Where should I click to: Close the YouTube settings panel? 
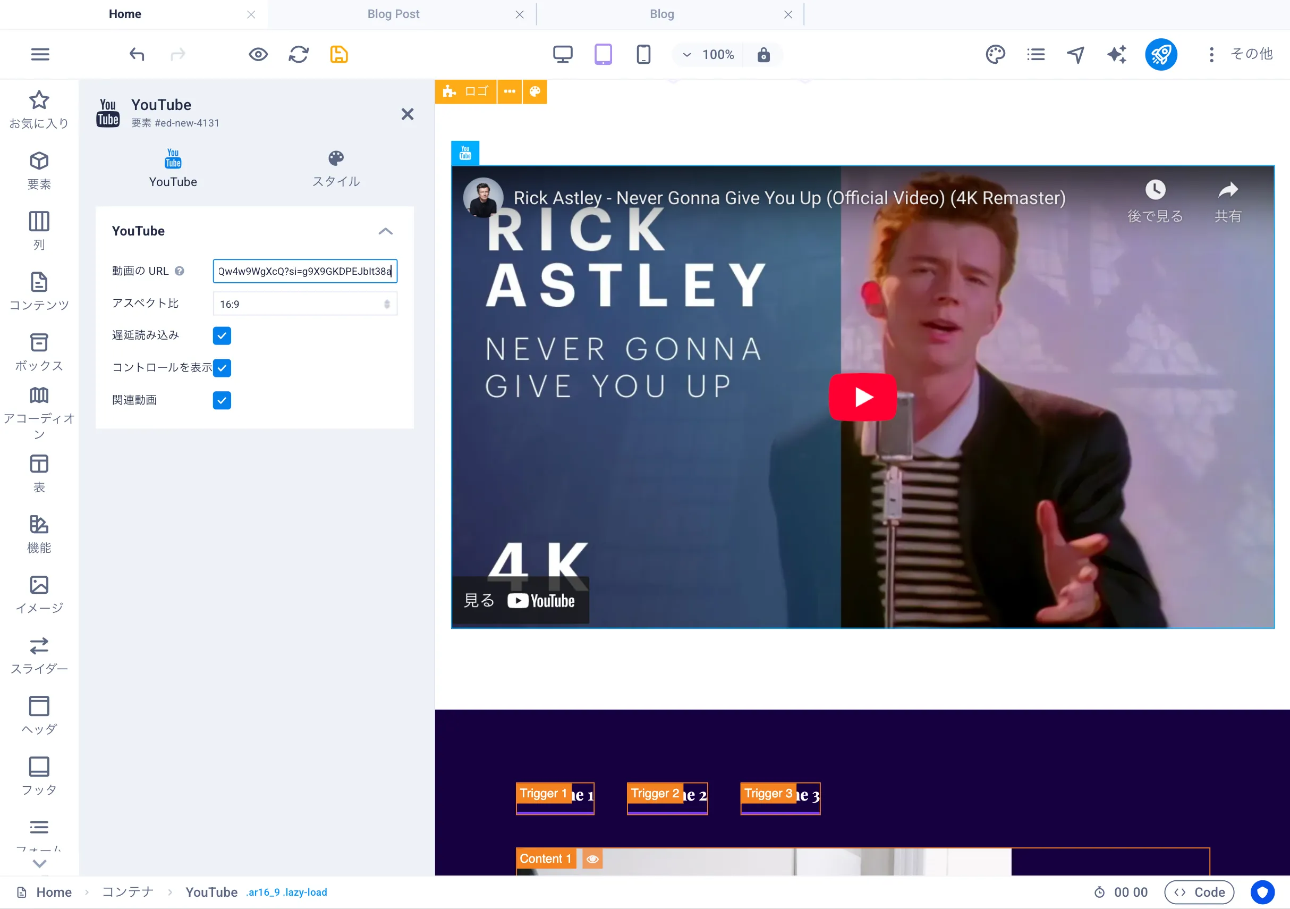point(408,114)
